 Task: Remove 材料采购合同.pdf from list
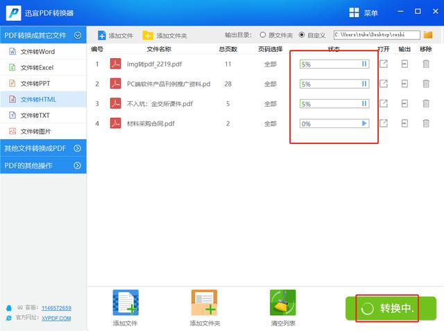[x=426, y=123]
